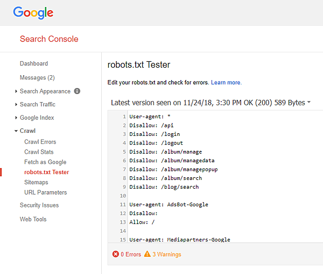Open the Dashboard page
This screenshot has width=323, height=274.
tap(34, 63)
